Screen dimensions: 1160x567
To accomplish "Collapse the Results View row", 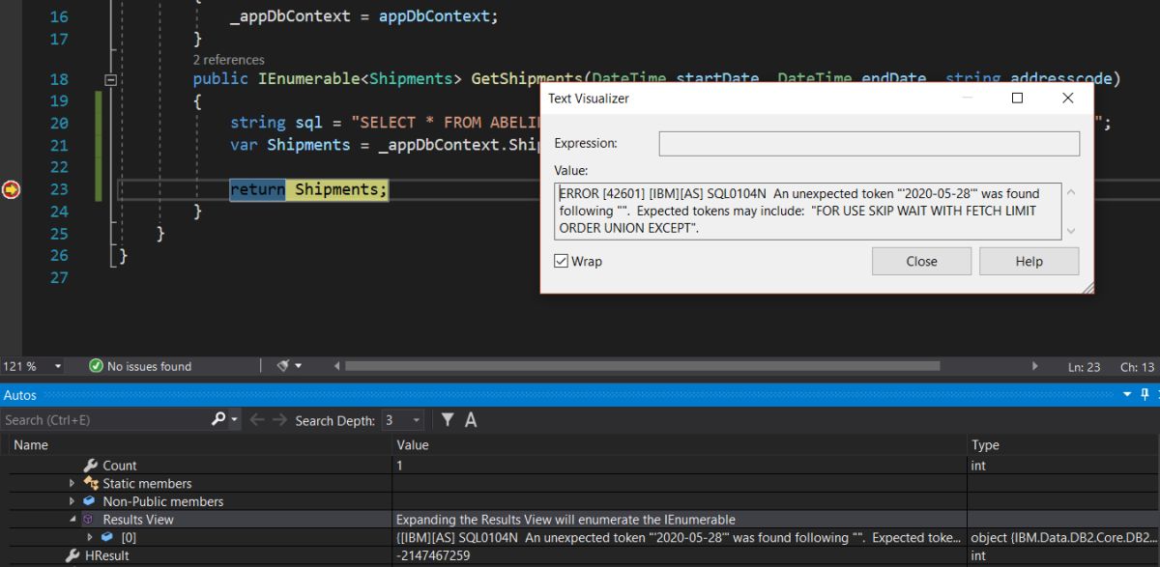I will 72,520.
